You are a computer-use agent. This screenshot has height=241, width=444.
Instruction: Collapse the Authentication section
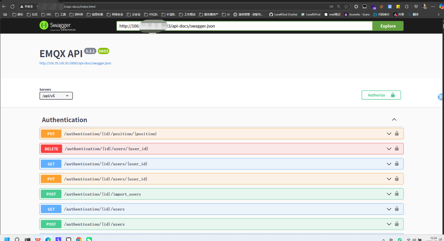coord(394,120)
